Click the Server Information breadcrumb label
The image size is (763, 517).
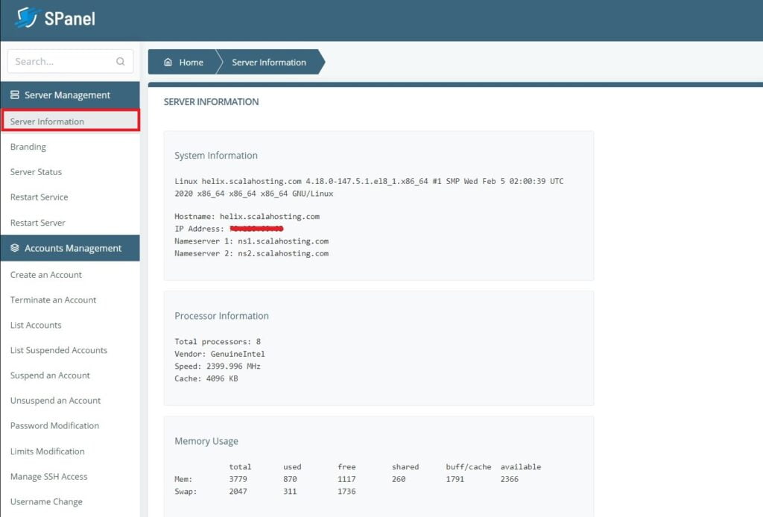click(269, 62)
